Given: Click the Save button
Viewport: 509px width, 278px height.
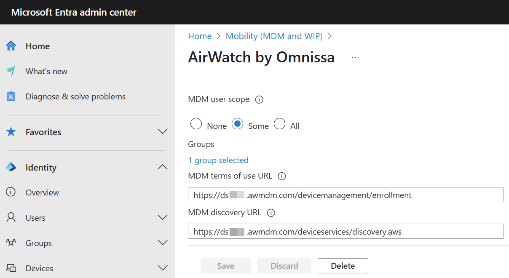Looking at the screenshot, I should click(x=226, y=266).
